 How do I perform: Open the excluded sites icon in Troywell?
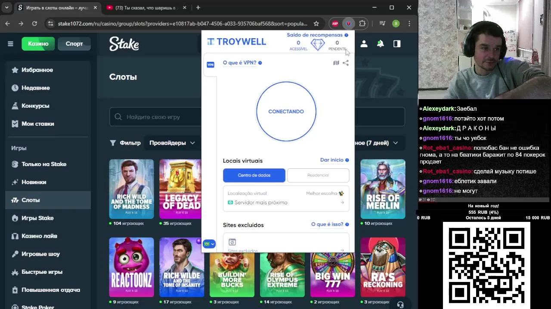[x=232, y=242]
